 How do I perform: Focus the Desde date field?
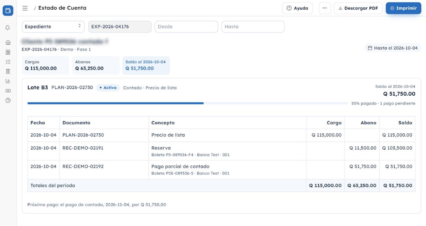click(x=186, y=27)
